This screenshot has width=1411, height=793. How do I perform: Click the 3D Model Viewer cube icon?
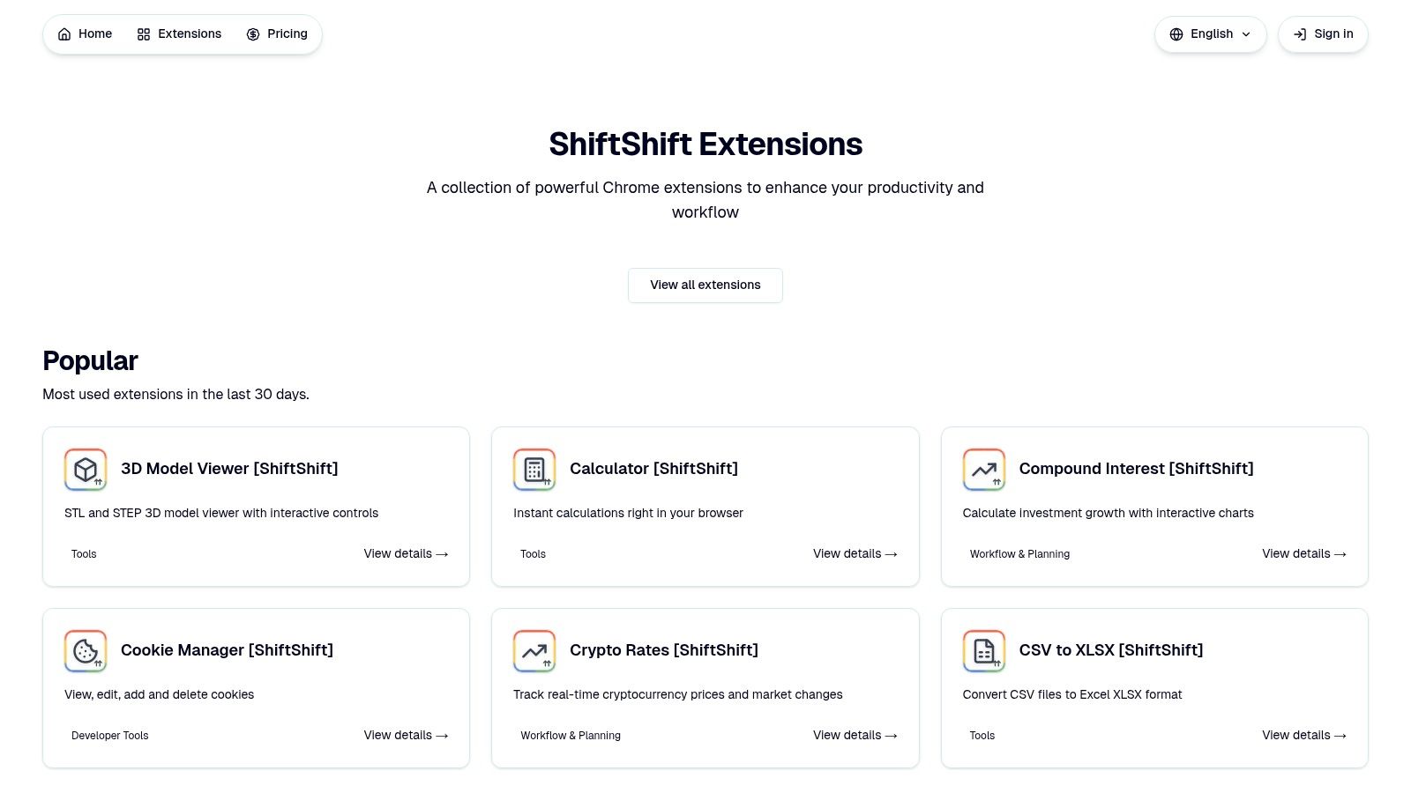point(85,470)
